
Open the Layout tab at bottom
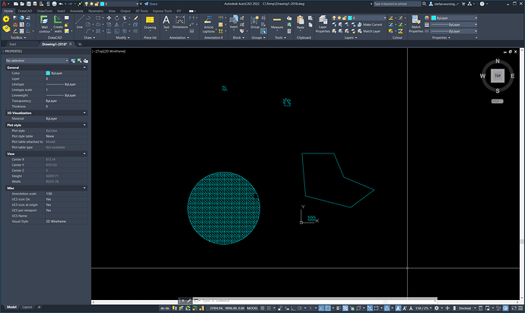click(x=27, y=308)
